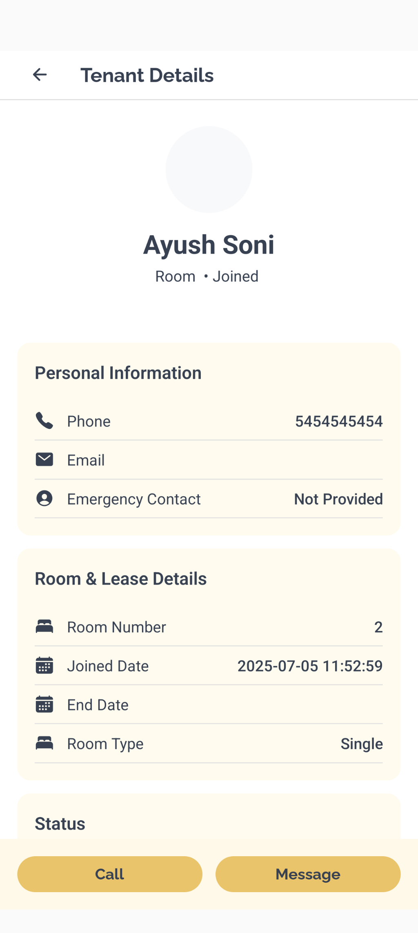The height and width of the screenshot is (933, 418).
Task: Tap the tenant profile picture placeholder
Action: point(209,170)
